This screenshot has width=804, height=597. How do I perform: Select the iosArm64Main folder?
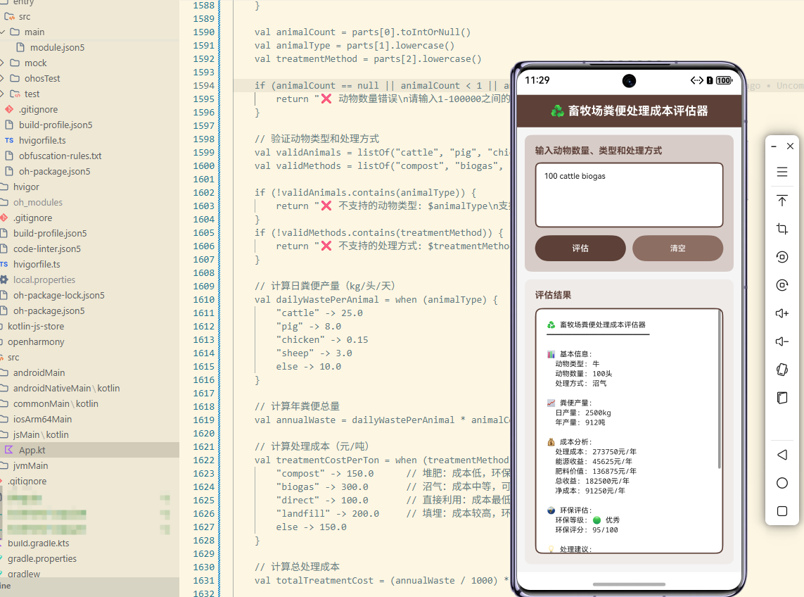click(42, 419)
